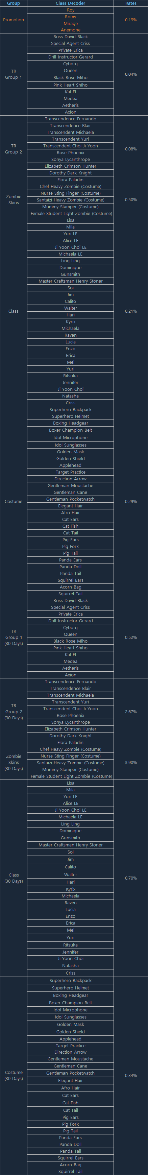The width and height of the screenshot is (148, 1175).
Task: Select Romy in the Promotion group
Action: coord(70,17)
